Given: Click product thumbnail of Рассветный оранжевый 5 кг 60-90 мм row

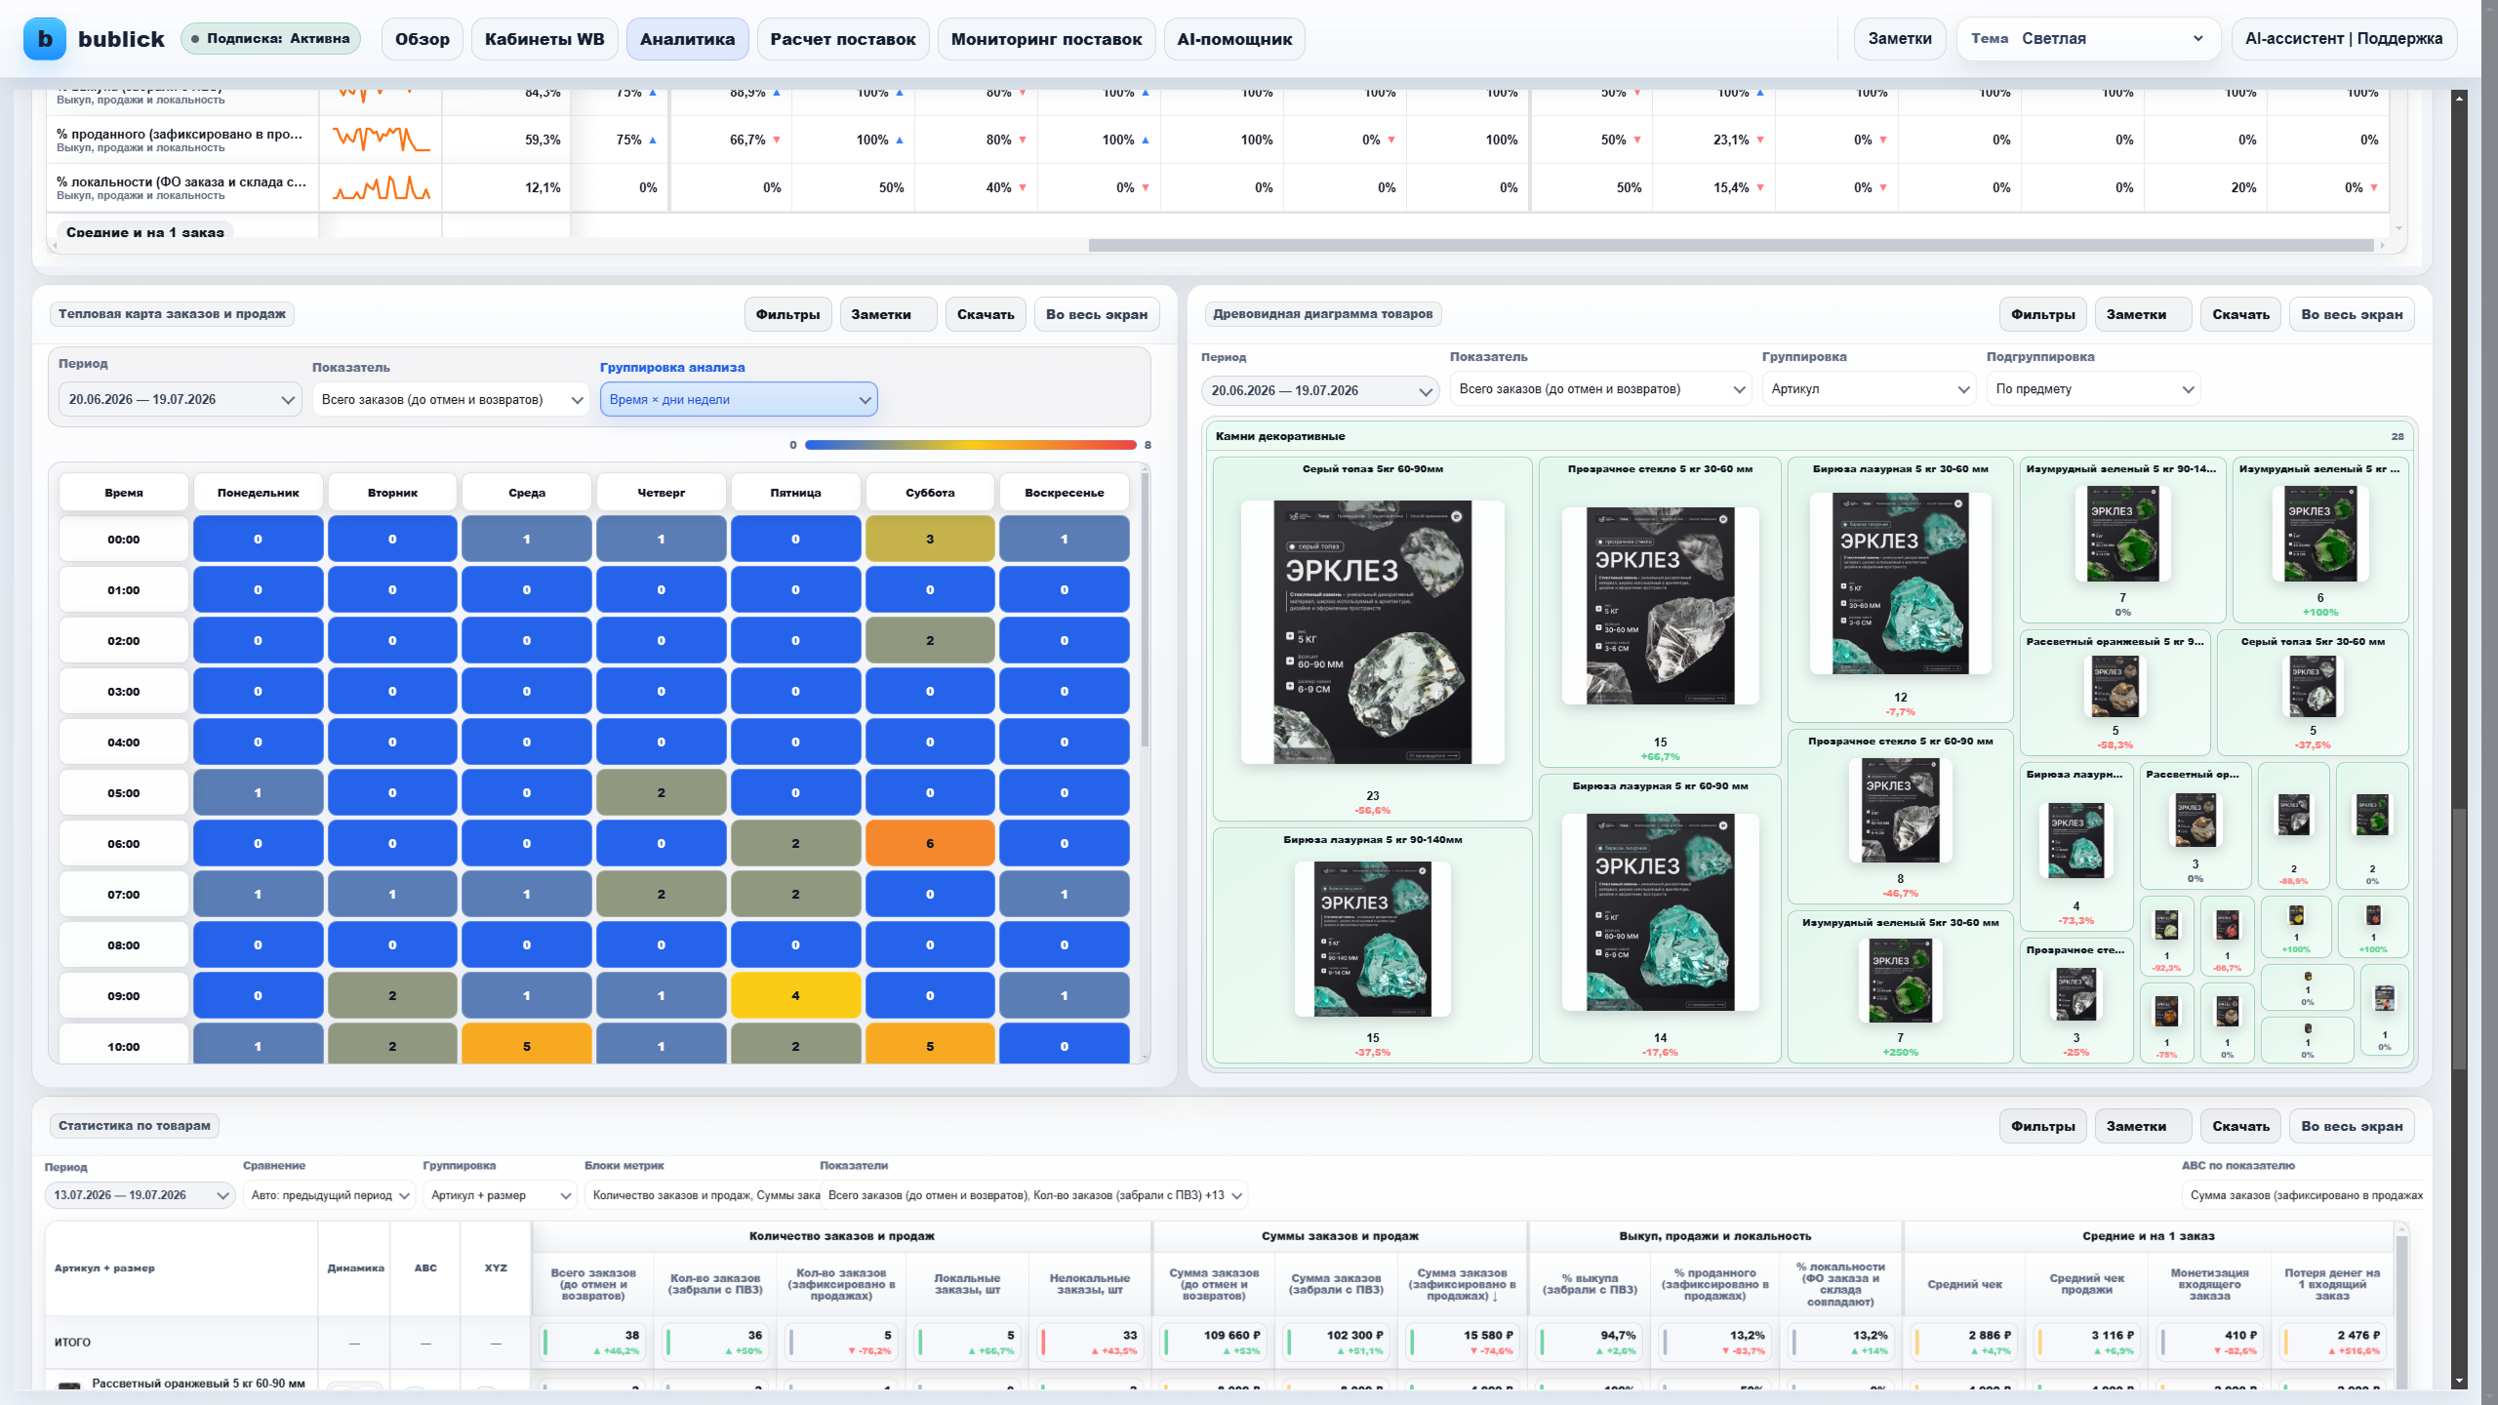Looking at the screenshot, I should (69, 1386).
